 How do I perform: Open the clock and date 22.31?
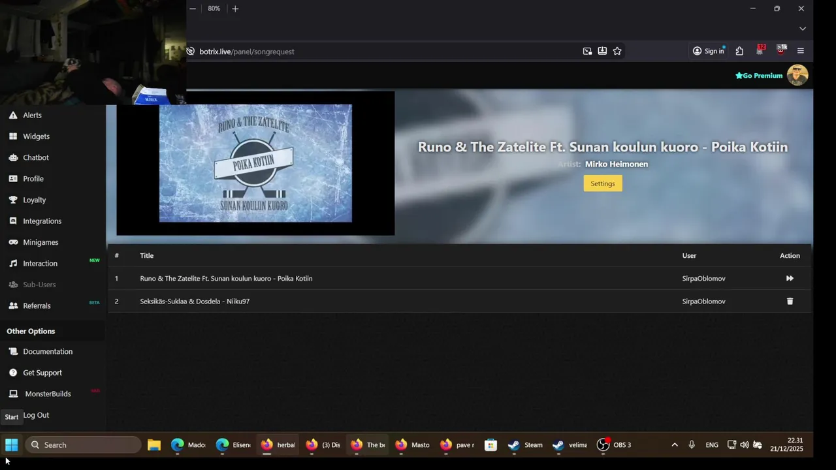(786, 445)
